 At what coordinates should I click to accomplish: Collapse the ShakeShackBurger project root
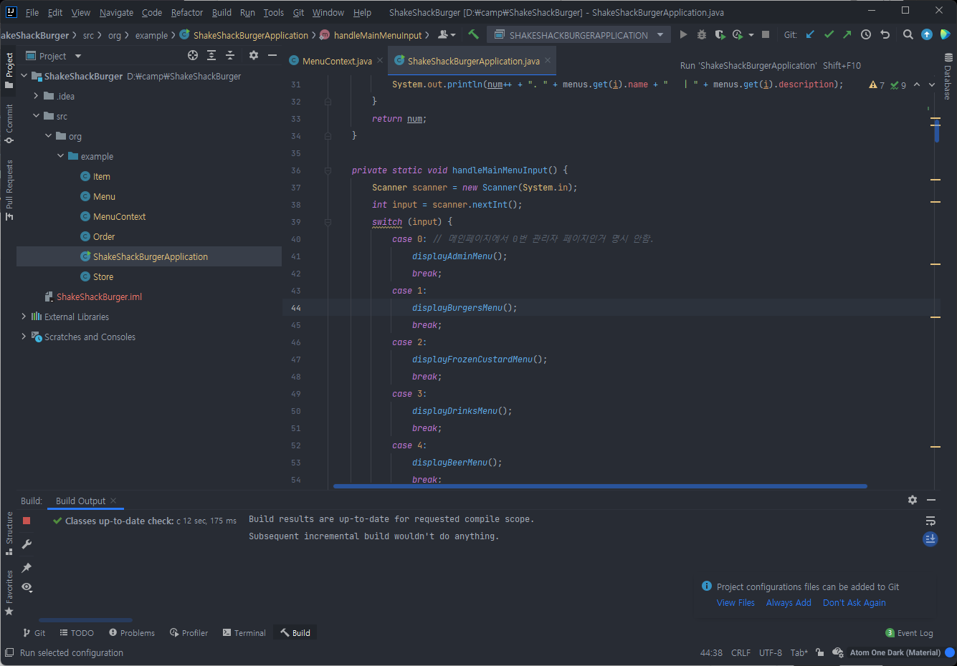[24, 76]
